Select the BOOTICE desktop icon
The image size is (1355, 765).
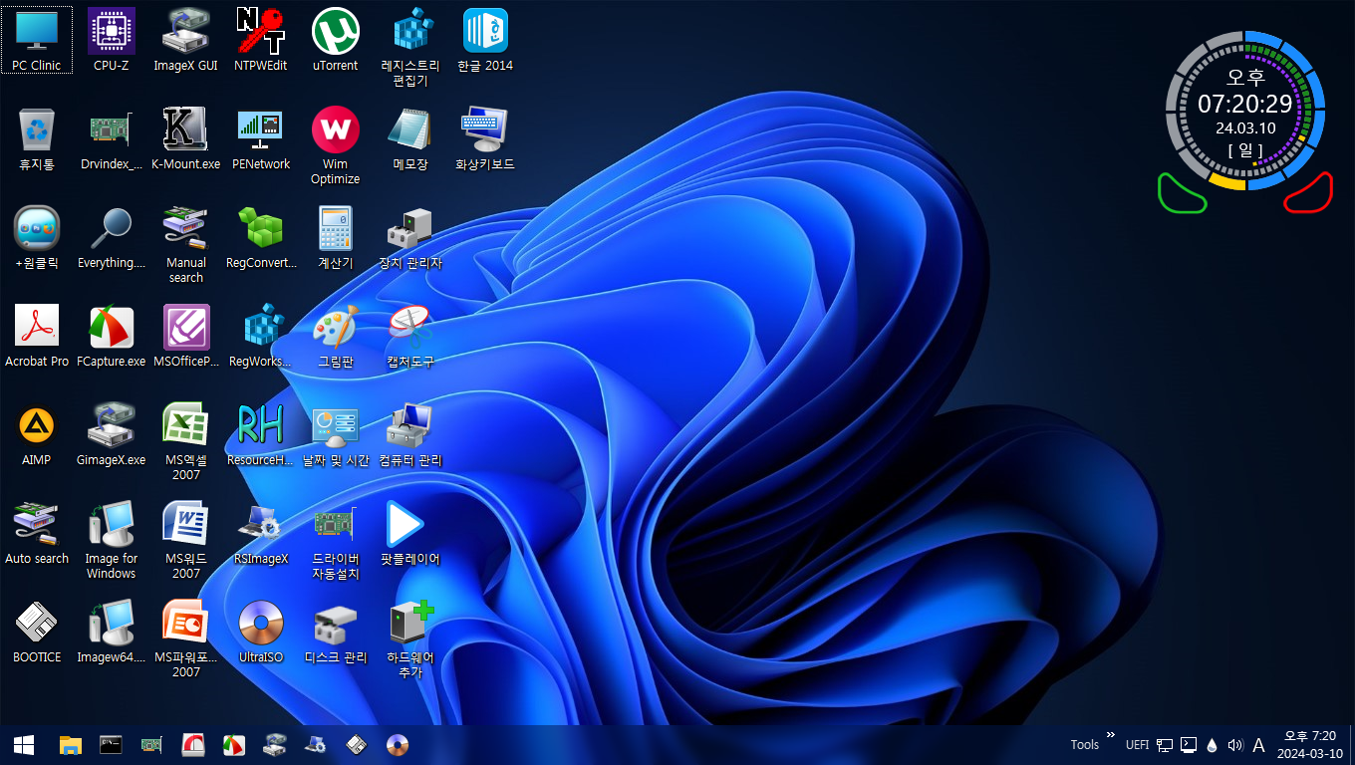pos(37,633)
